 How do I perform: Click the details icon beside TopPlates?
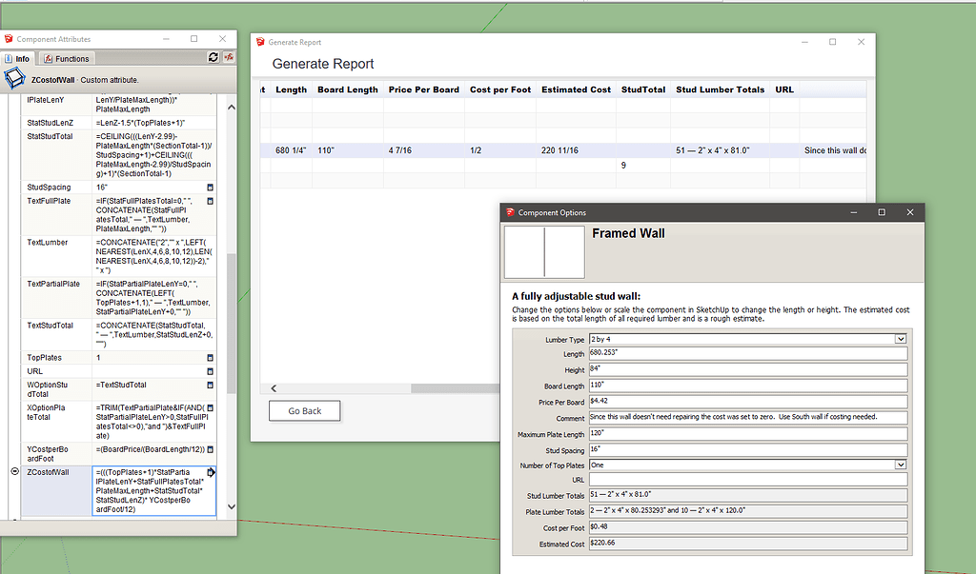click(x=211, y=357)
